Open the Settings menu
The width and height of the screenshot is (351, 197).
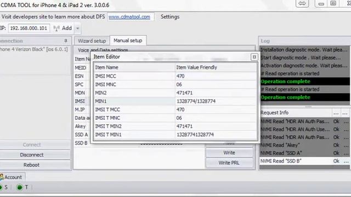(x=170, y=17)
